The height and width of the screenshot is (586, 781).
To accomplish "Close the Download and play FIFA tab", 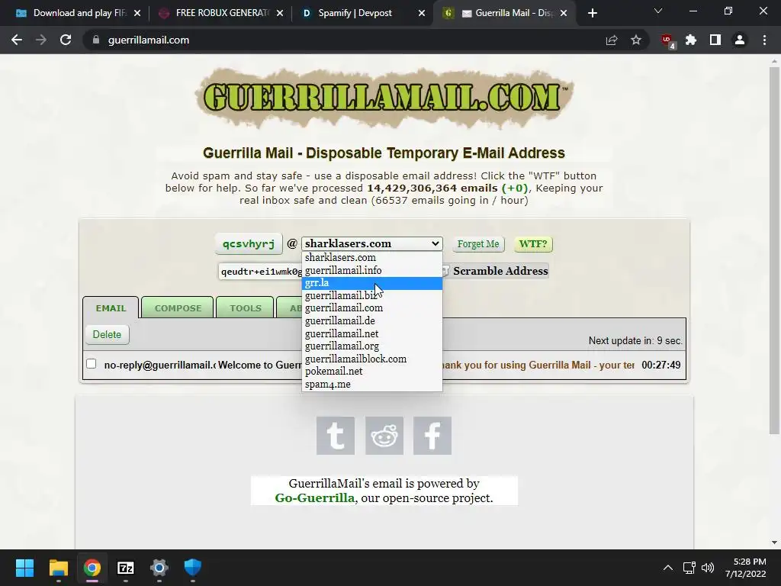I will pyautogui.click(x=137, y=13).
